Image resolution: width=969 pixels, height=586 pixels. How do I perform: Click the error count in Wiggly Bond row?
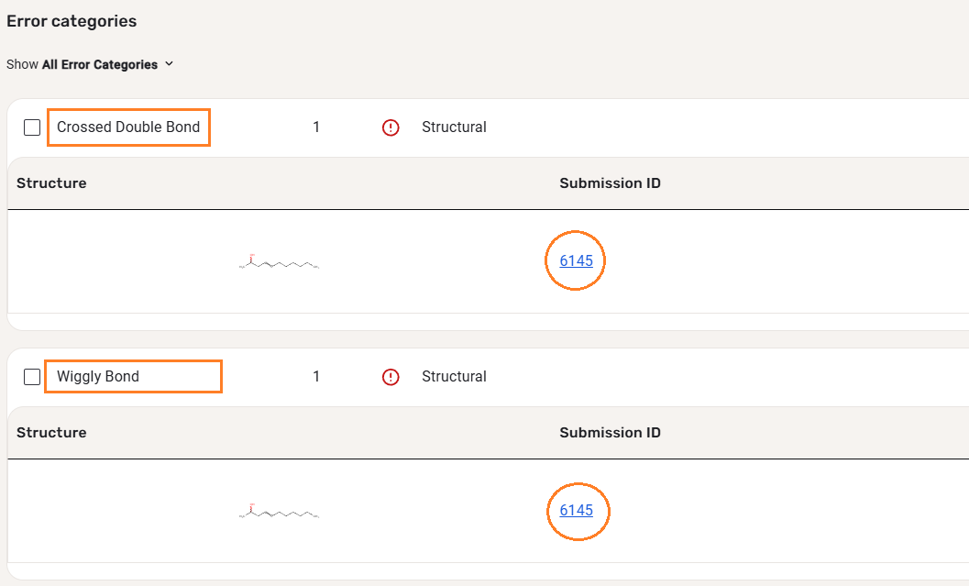pos(316,377)
